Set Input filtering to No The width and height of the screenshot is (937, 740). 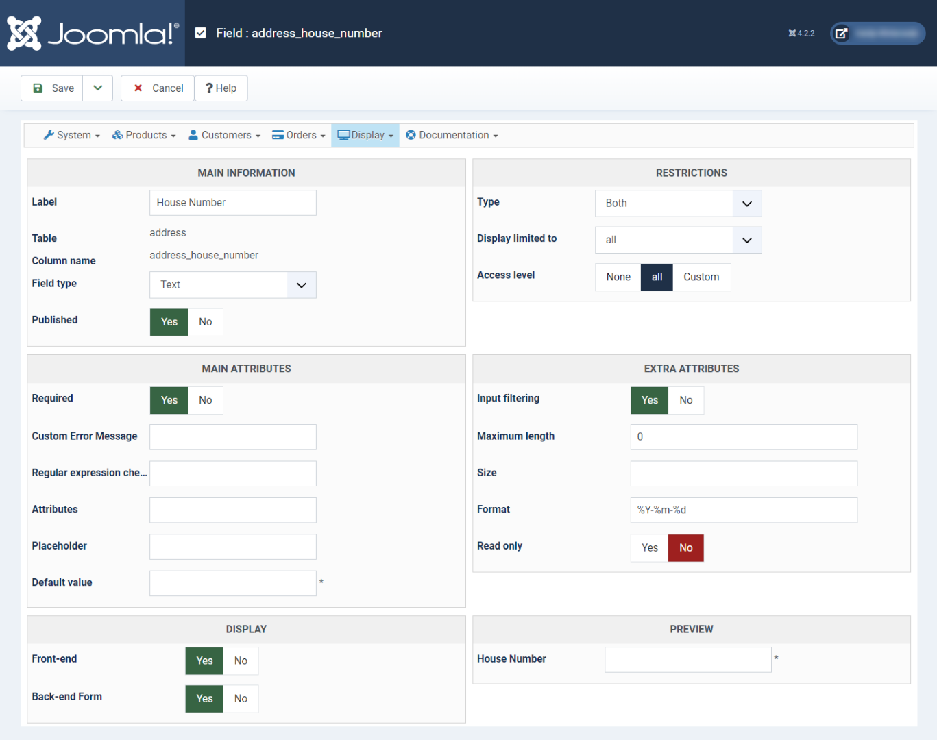tap(686, 400)
